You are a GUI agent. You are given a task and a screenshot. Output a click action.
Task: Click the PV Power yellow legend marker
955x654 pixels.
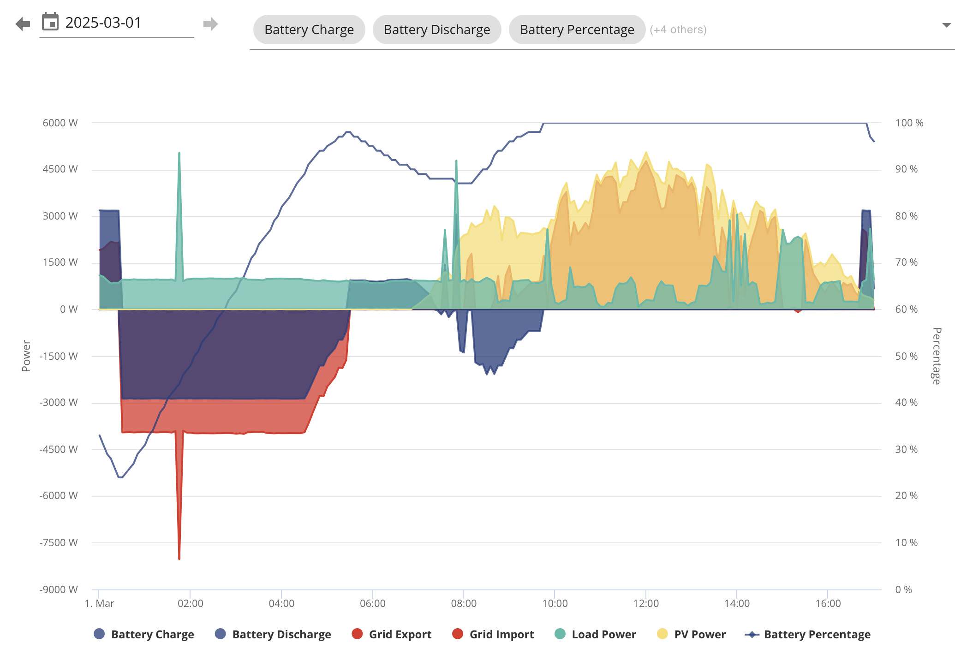tap(663, 634)
